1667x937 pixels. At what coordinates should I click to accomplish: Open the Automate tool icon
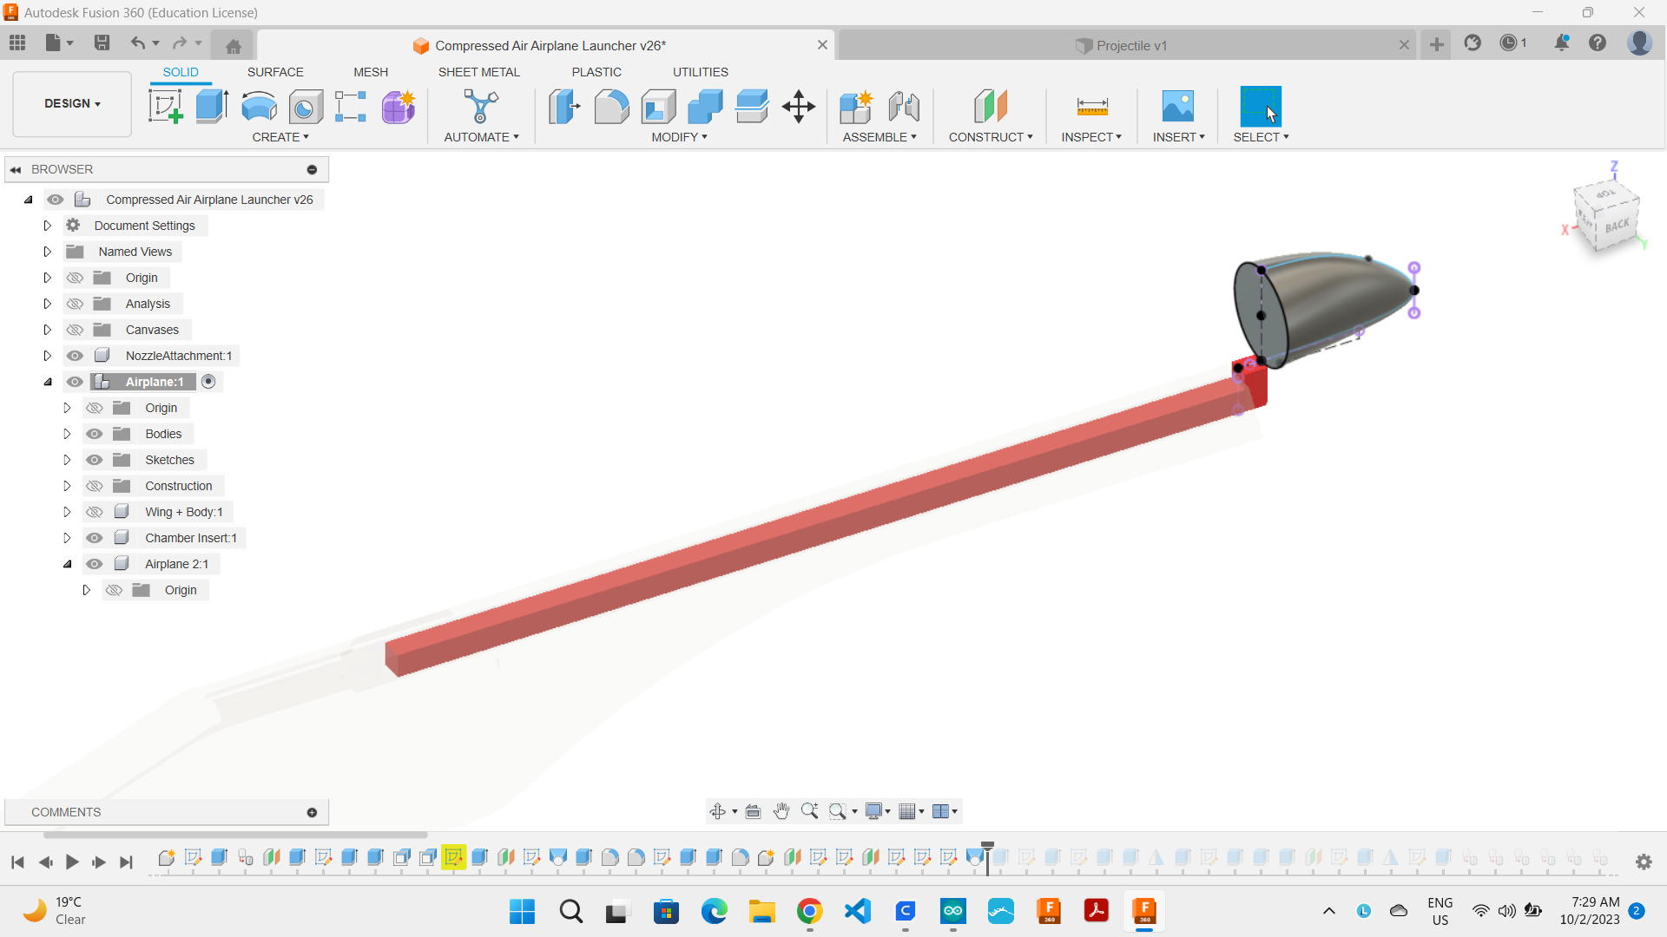tap(481, 107)
